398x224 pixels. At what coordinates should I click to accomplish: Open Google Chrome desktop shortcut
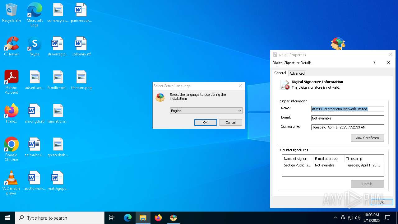click(12, 149)
